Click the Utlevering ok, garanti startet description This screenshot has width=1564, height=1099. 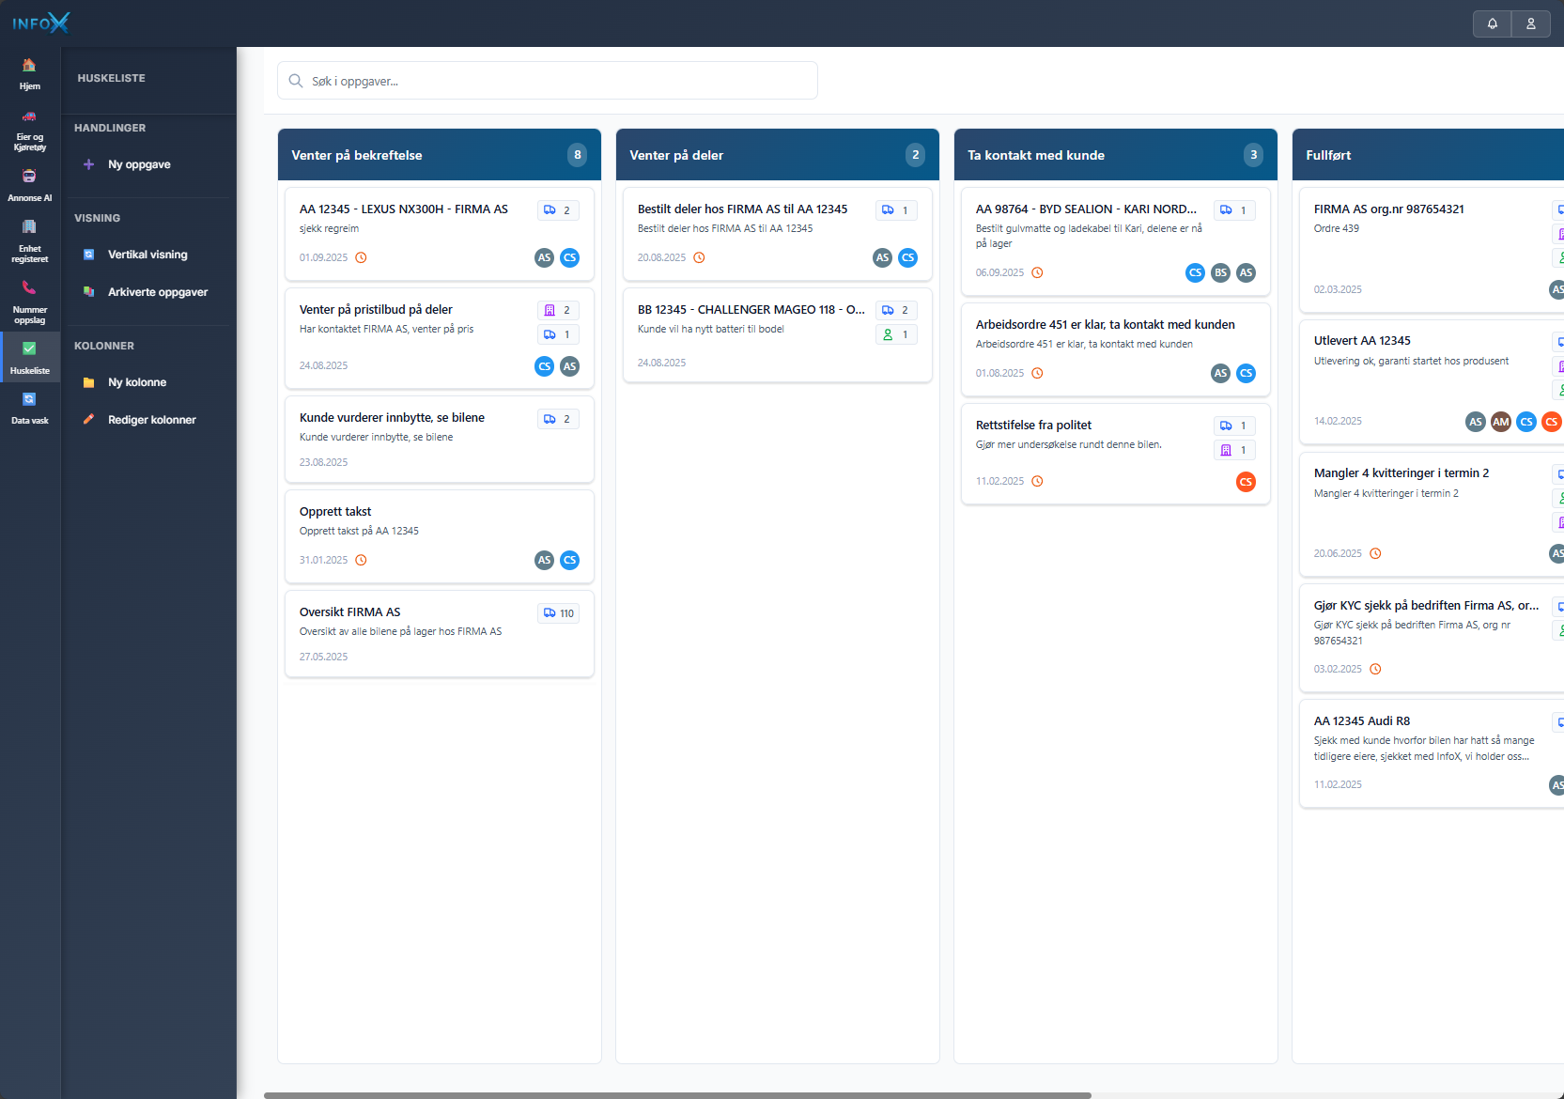click(1411, 361)
